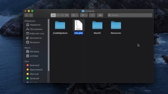
Task: Open the gear action menu
Action: point(84,15)
